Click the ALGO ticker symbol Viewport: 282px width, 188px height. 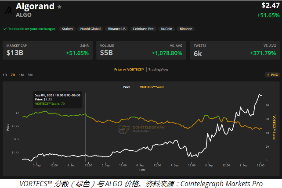coord(24,15)
